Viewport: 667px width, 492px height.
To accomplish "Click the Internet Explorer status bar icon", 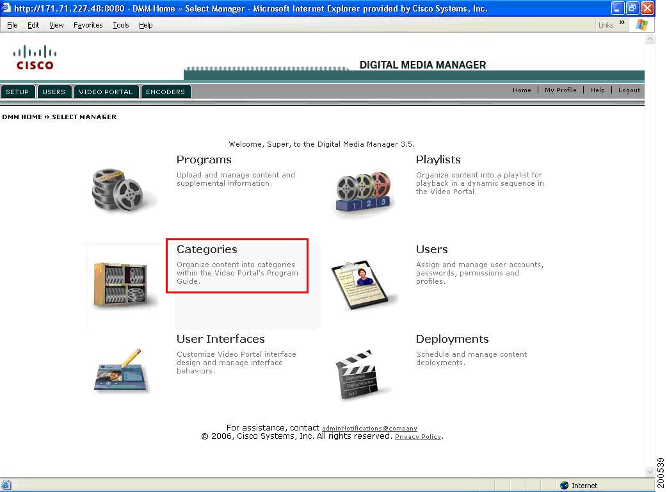I will [6, 485].
